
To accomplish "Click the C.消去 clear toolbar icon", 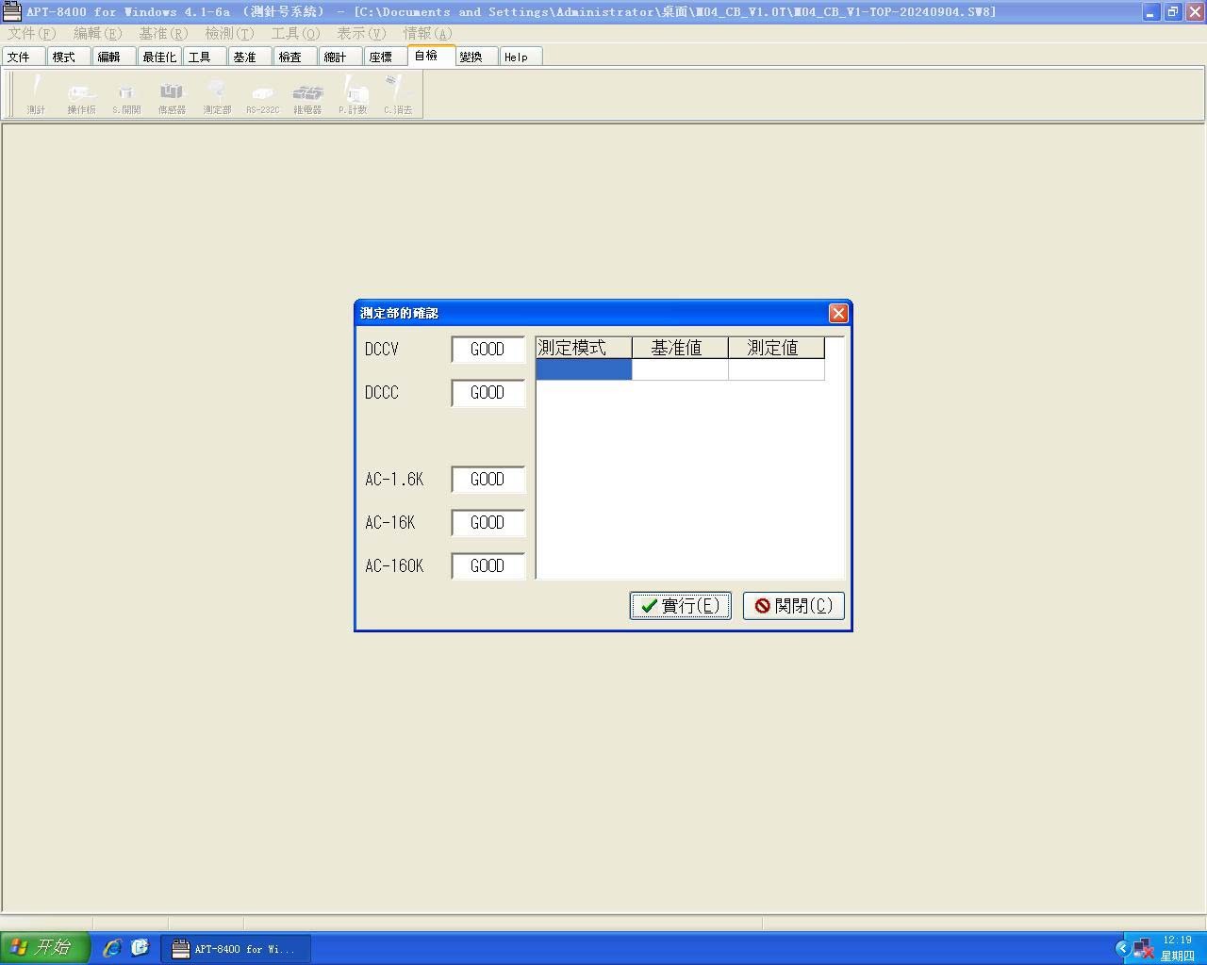I will 398,95.
